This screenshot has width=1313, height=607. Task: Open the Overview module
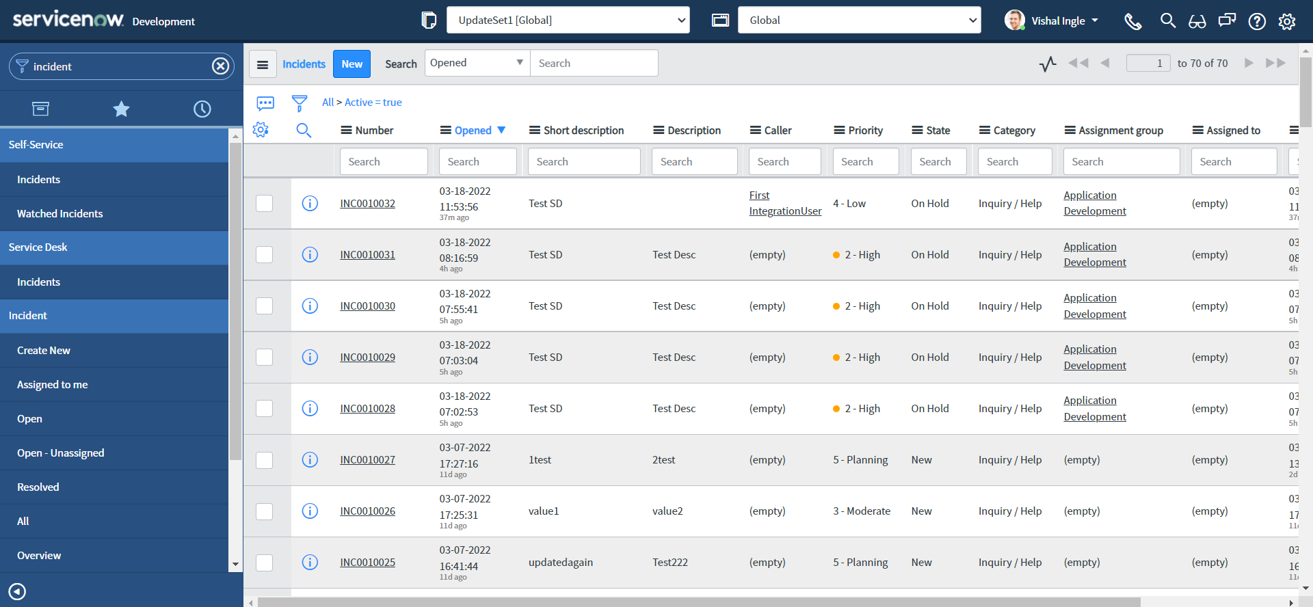tap(114, 556)
